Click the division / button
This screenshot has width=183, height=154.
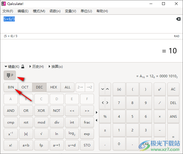click(160, 103)
